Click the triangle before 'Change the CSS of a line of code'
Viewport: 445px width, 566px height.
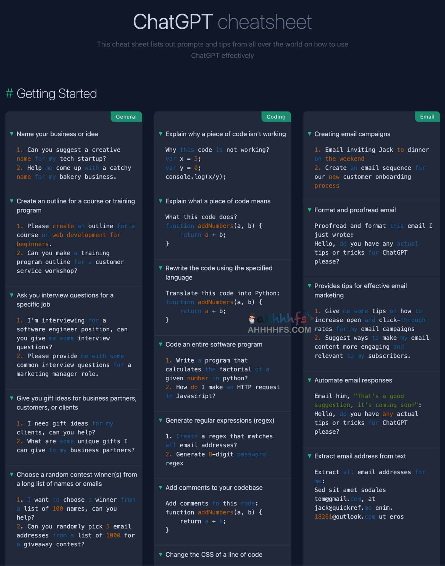161,555
